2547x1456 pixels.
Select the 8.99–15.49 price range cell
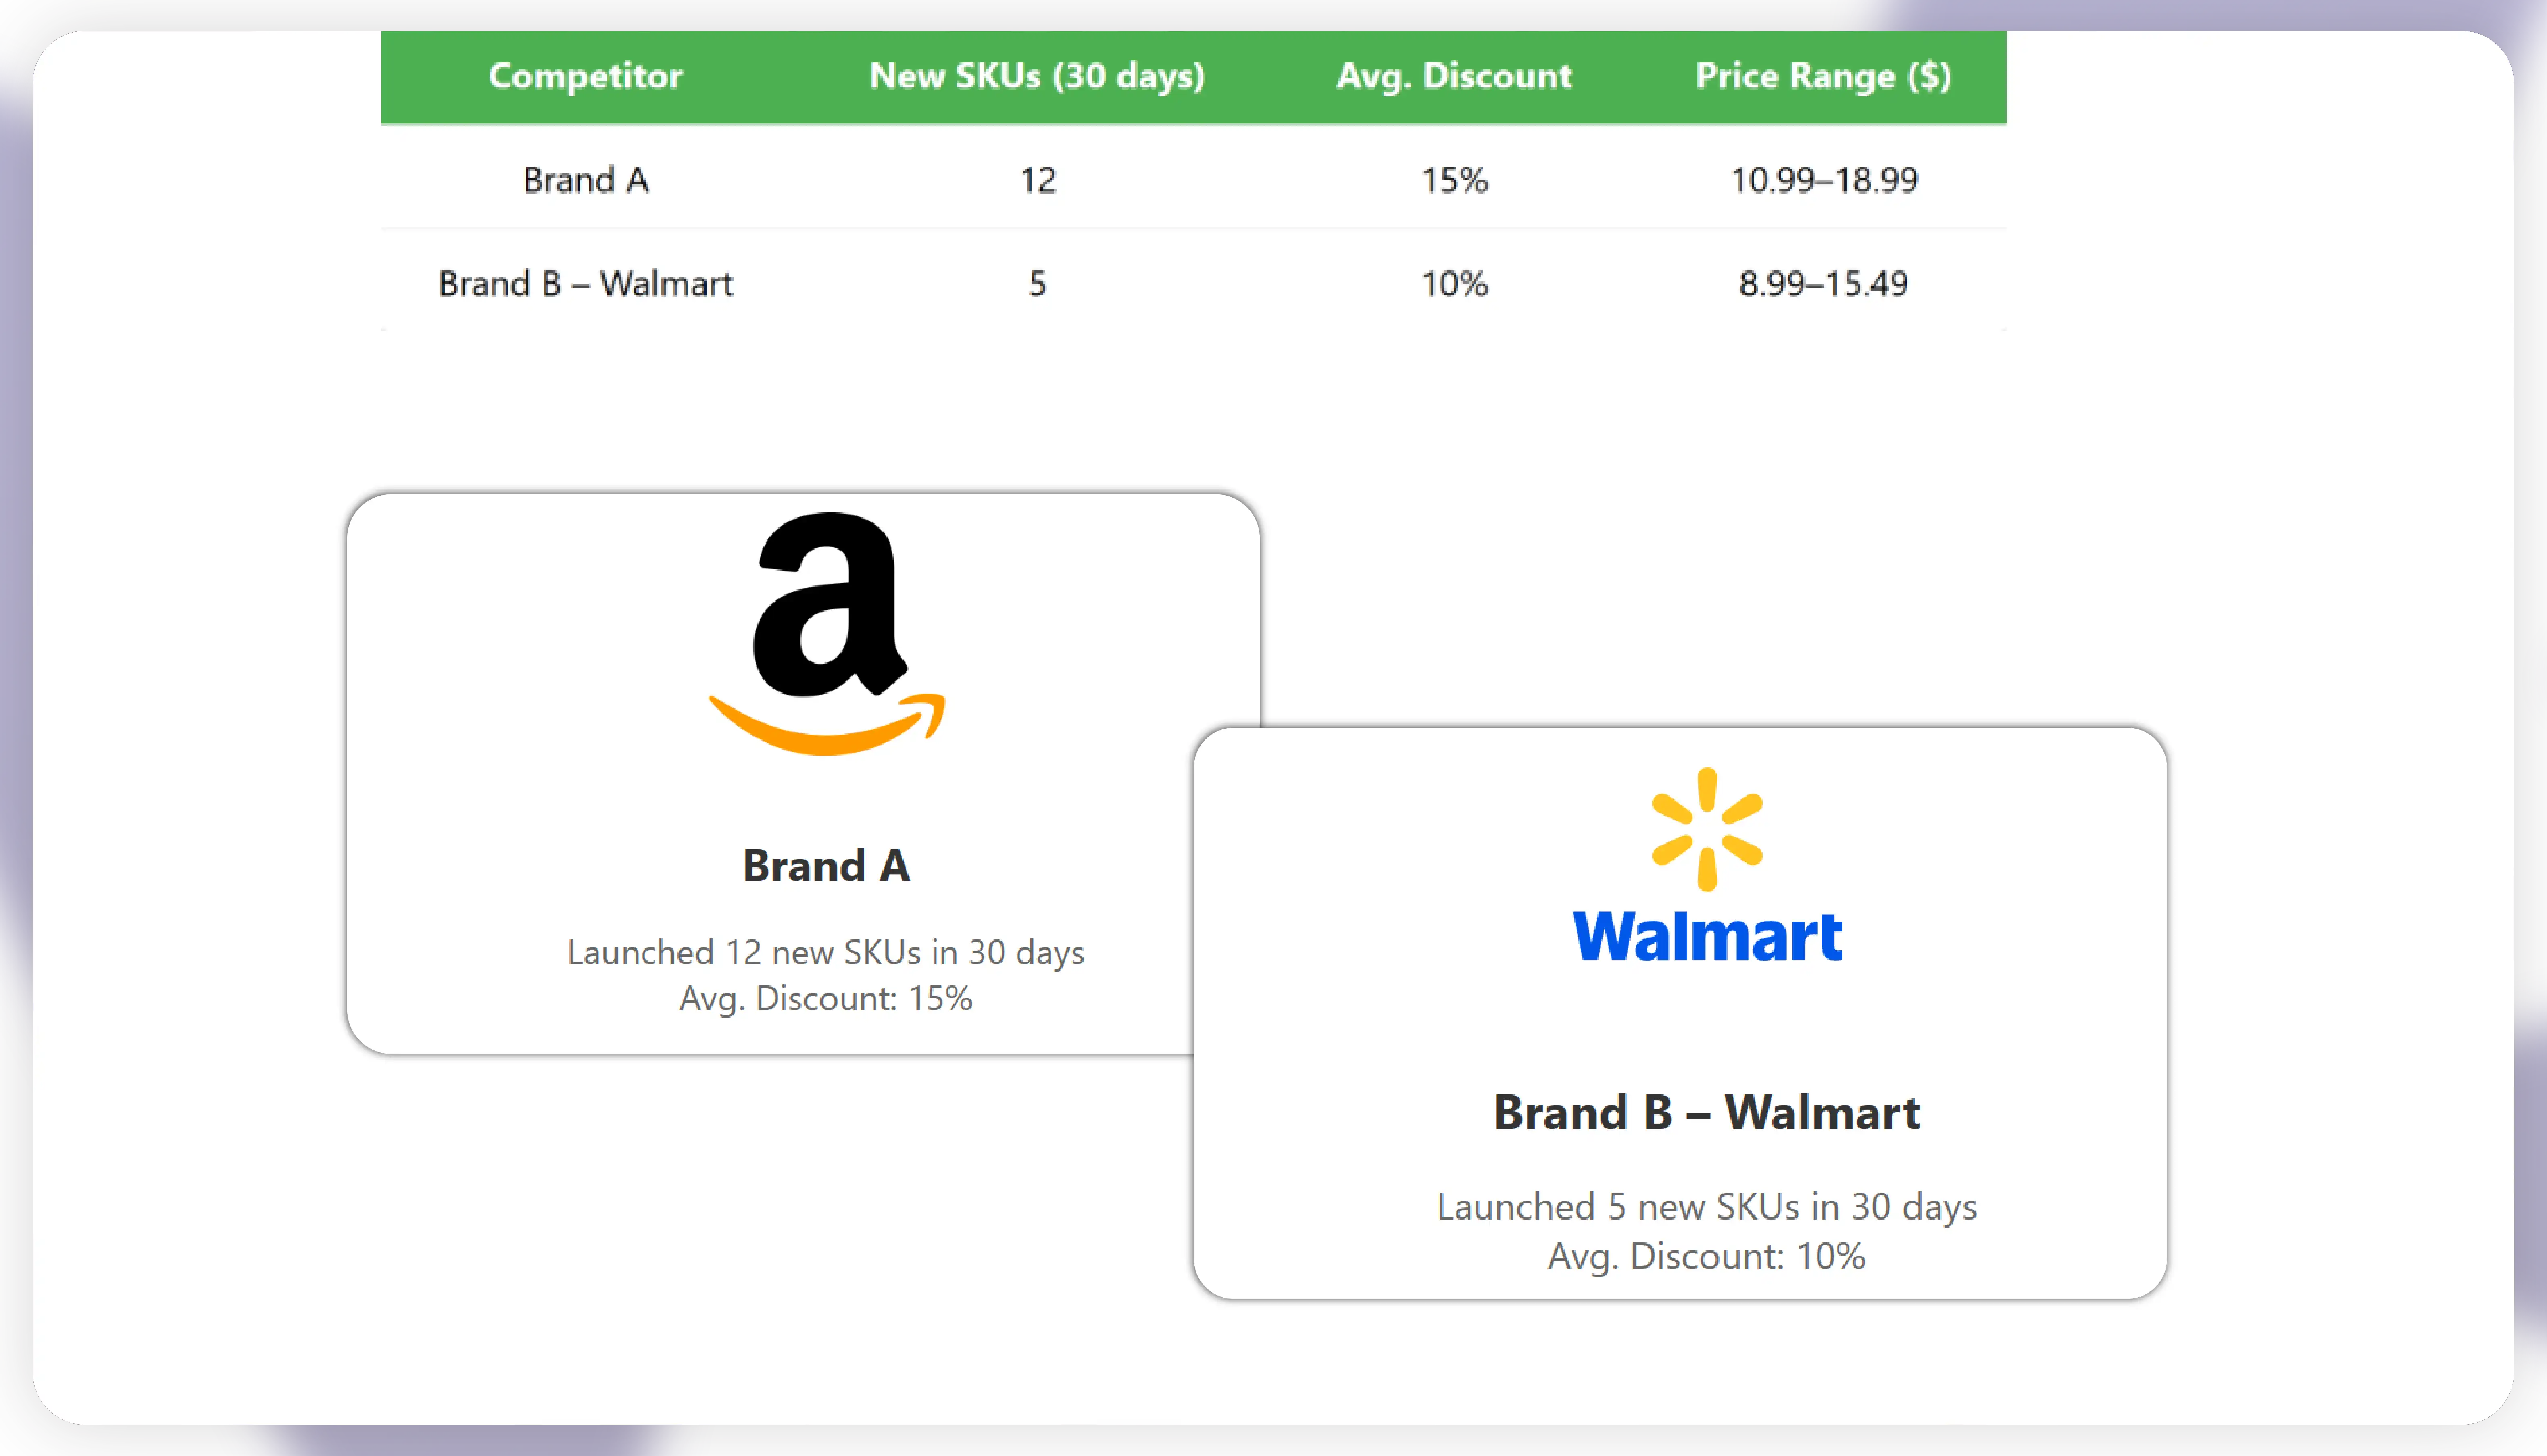1823,284
